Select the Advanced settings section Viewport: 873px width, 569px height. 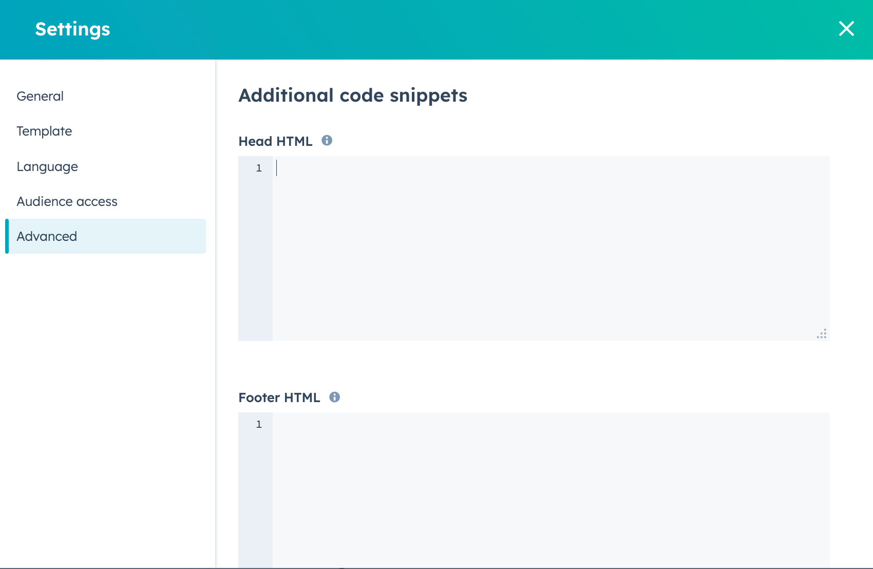pos(47,236)
